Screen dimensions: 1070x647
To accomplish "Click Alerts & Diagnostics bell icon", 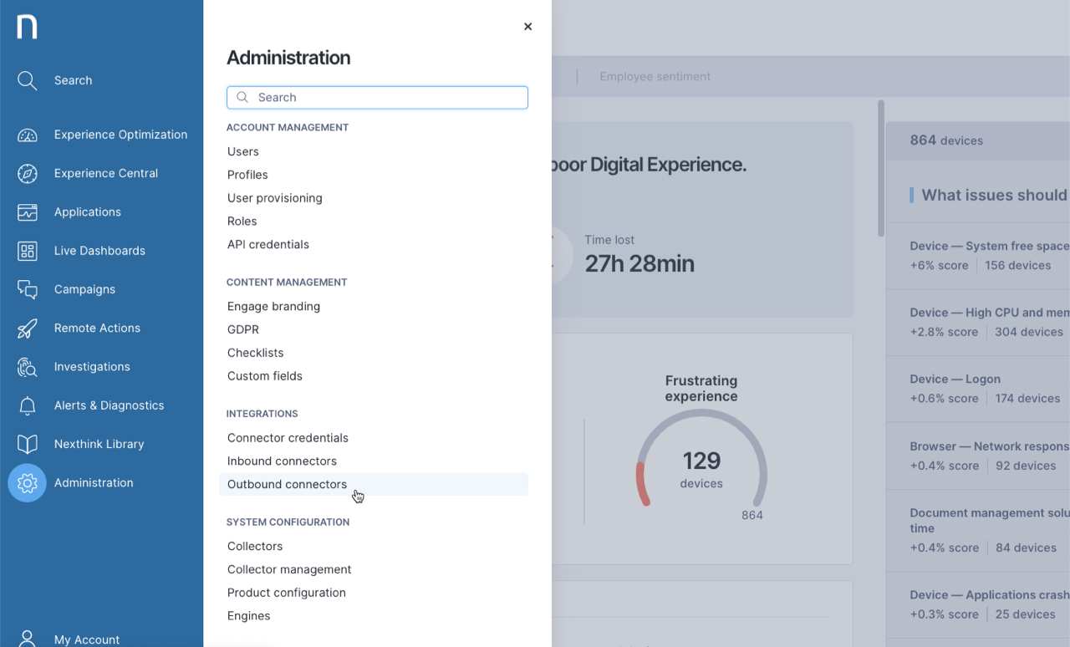I will pyautogui.click(x=27, y=405).
